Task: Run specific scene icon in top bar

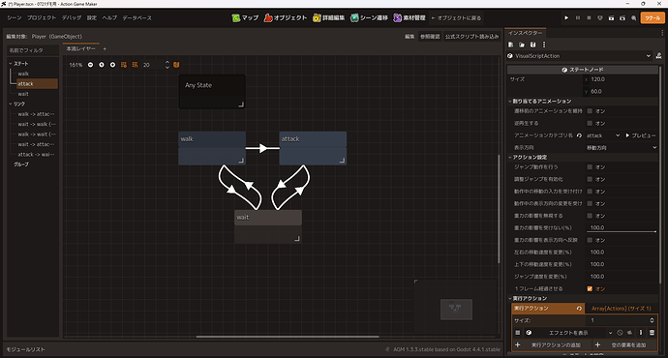Action: 622,17
